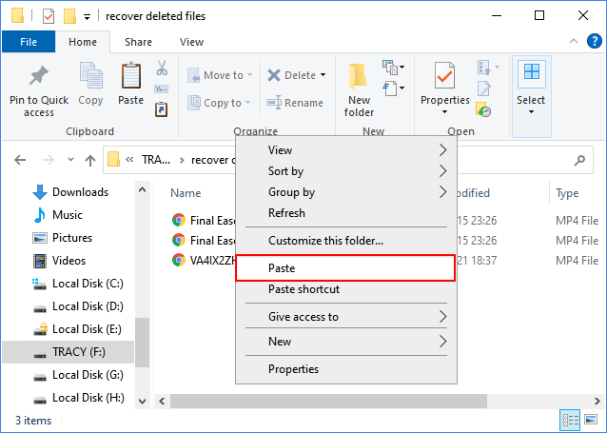
Task: Expand the ribbon collapse chevron
Action: [571, 42]
